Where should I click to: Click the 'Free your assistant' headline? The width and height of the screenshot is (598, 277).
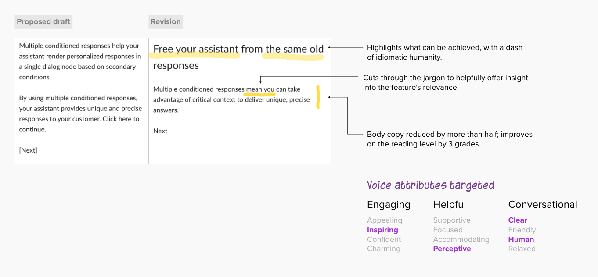[x=238, y=57]
